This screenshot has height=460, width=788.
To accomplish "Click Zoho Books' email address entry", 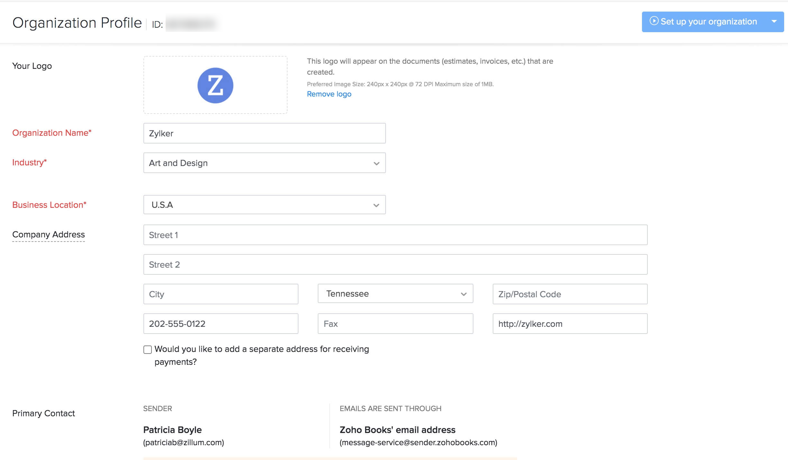I will (x=397, y=430).
